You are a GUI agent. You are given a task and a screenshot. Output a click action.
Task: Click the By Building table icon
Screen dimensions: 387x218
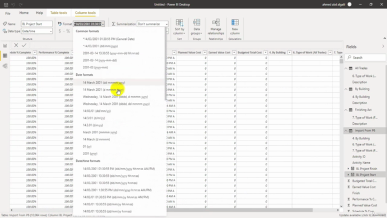coord(351,89)
